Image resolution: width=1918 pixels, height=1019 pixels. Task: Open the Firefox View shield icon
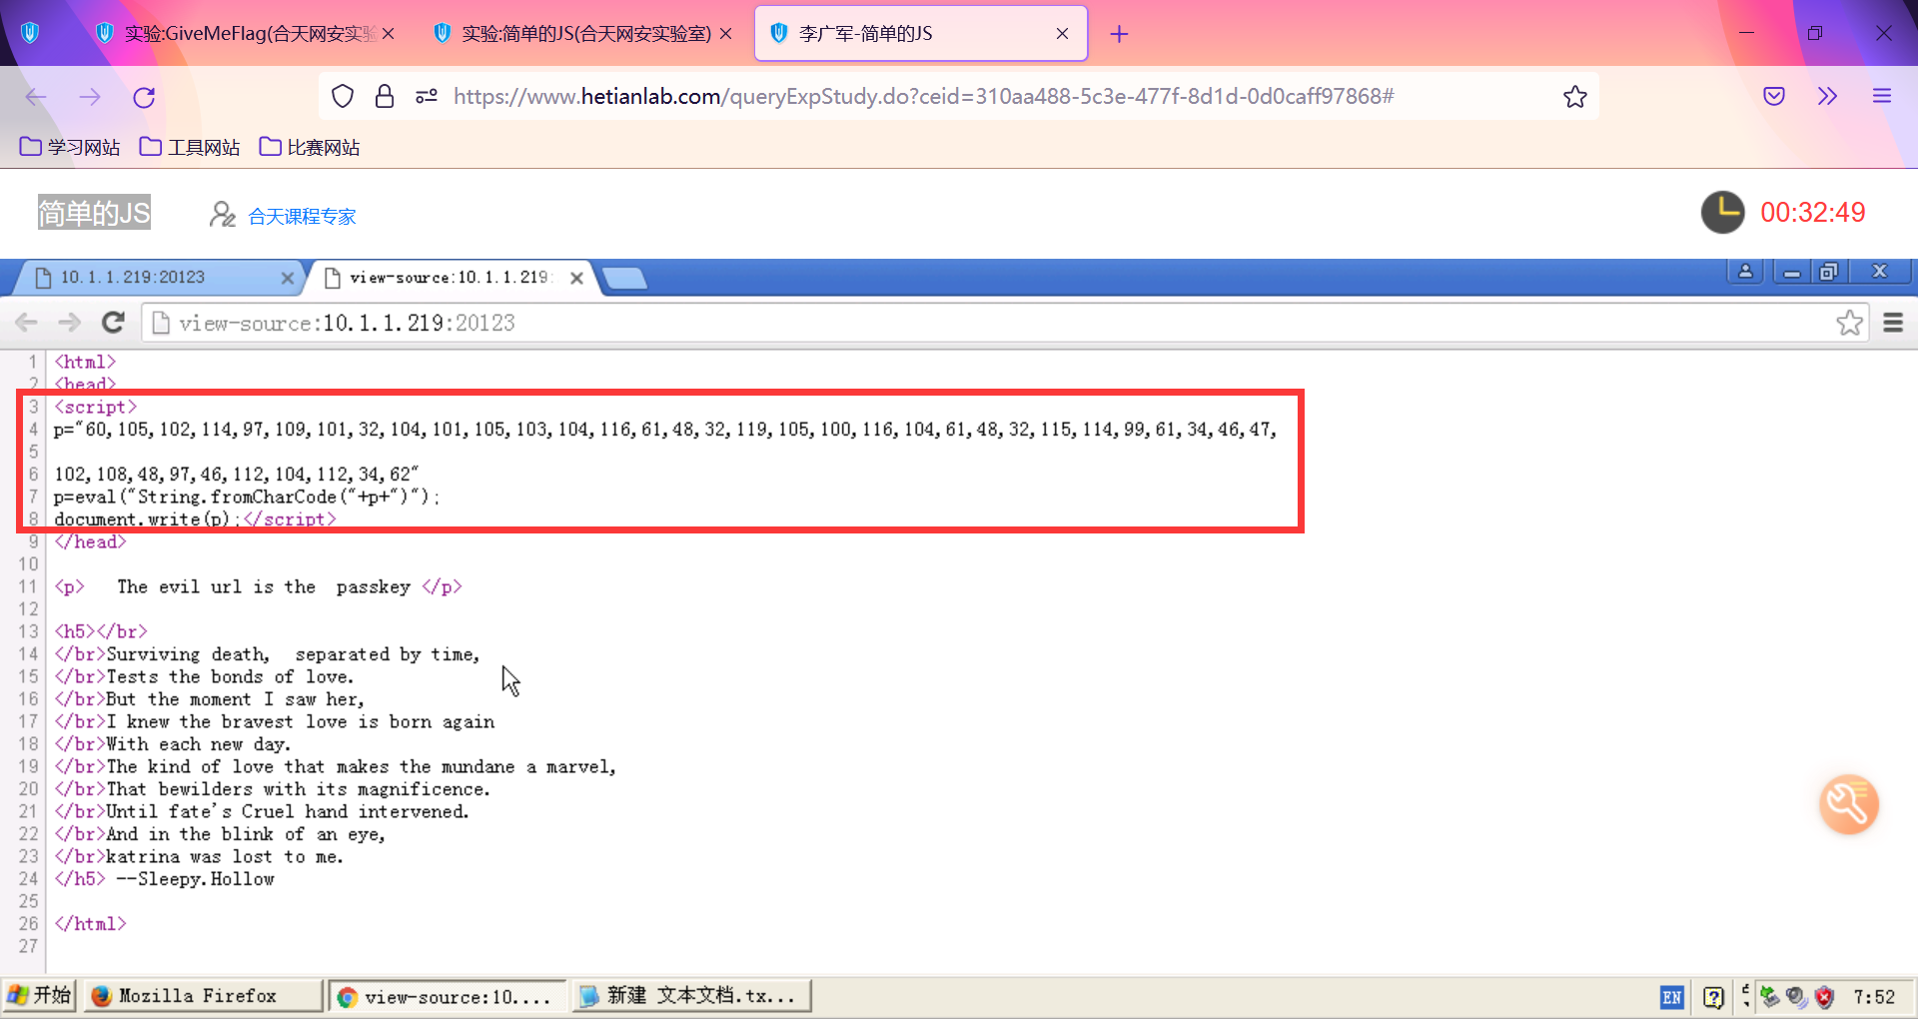[30, 33]
